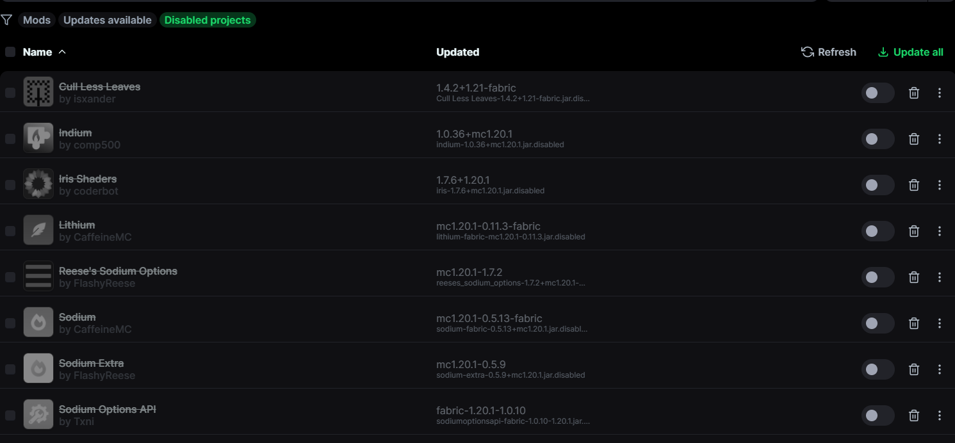Enable the Iris Shaders toggle
This screenshot has height=443, width=955.
coord(877,185)
